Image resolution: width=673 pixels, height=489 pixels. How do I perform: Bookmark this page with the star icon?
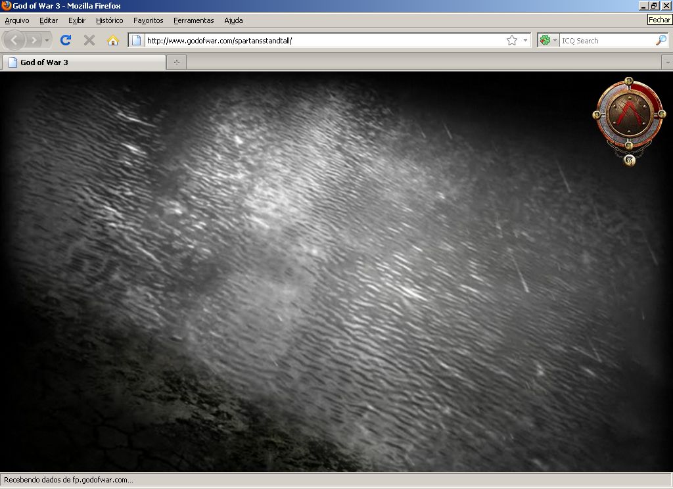click(512, 40)
